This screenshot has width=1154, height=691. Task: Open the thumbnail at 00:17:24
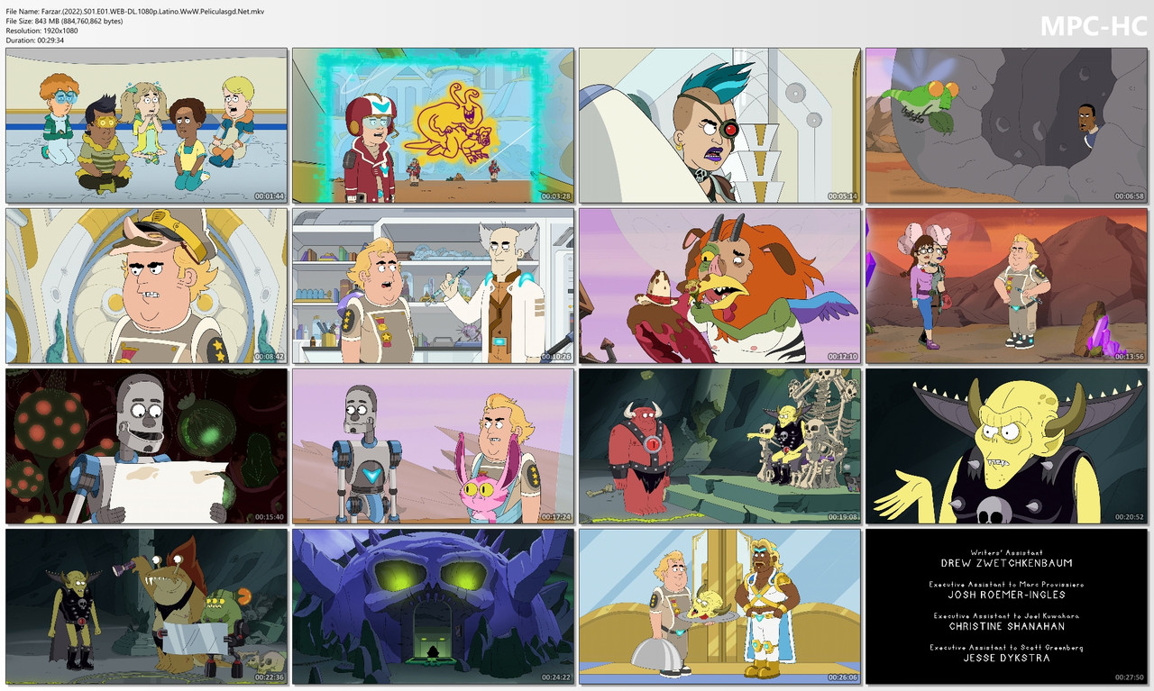pos(433,446)
